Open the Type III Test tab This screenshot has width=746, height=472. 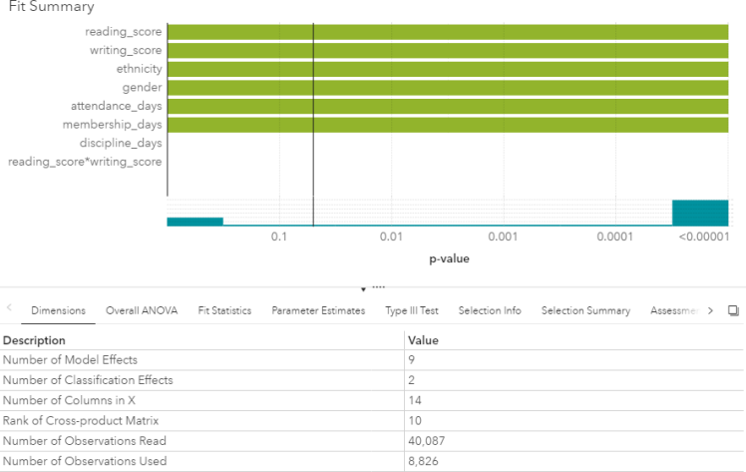[x=412, y=310]
